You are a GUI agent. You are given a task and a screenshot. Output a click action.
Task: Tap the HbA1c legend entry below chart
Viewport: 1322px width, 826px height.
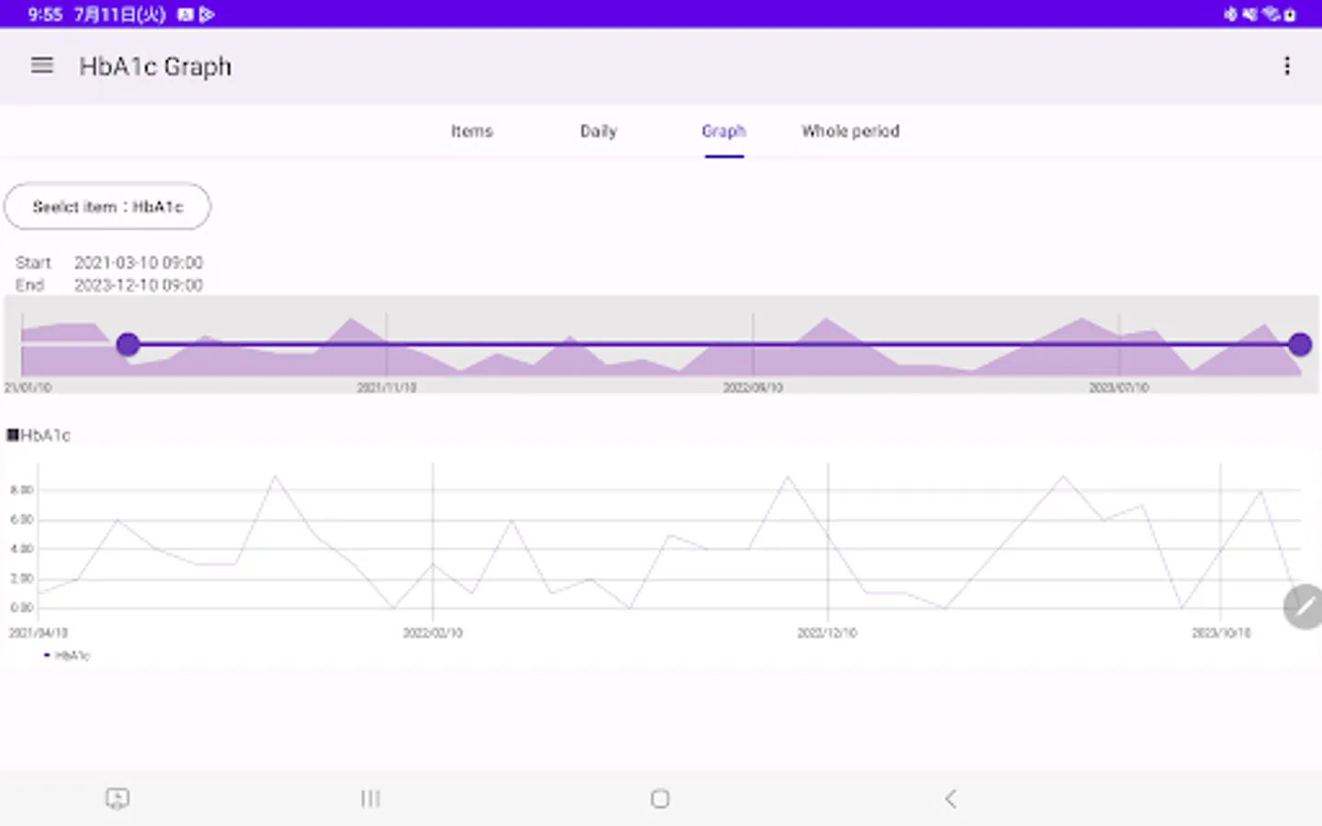[67, 655]
